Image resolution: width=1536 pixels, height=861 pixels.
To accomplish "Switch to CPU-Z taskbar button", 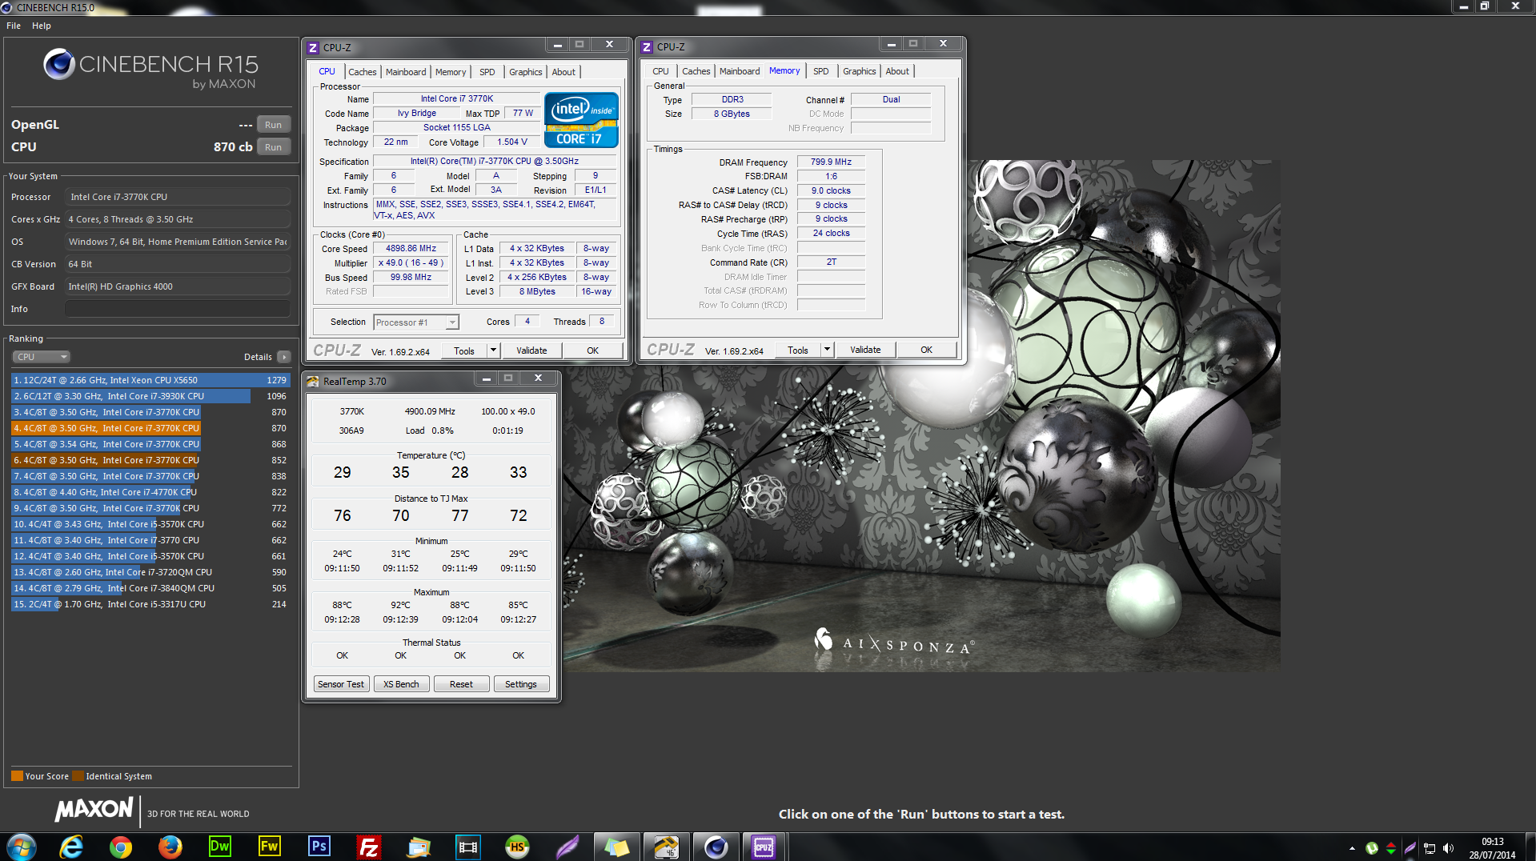I will 764,847.
